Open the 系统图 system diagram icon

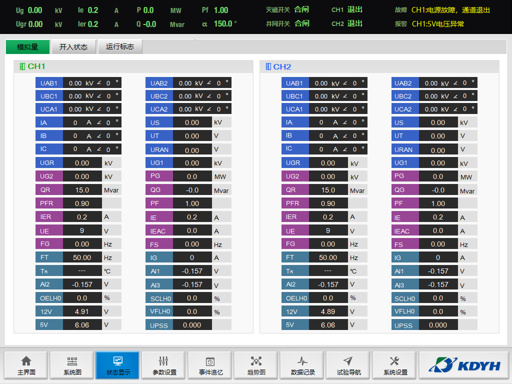click(72, 361)
